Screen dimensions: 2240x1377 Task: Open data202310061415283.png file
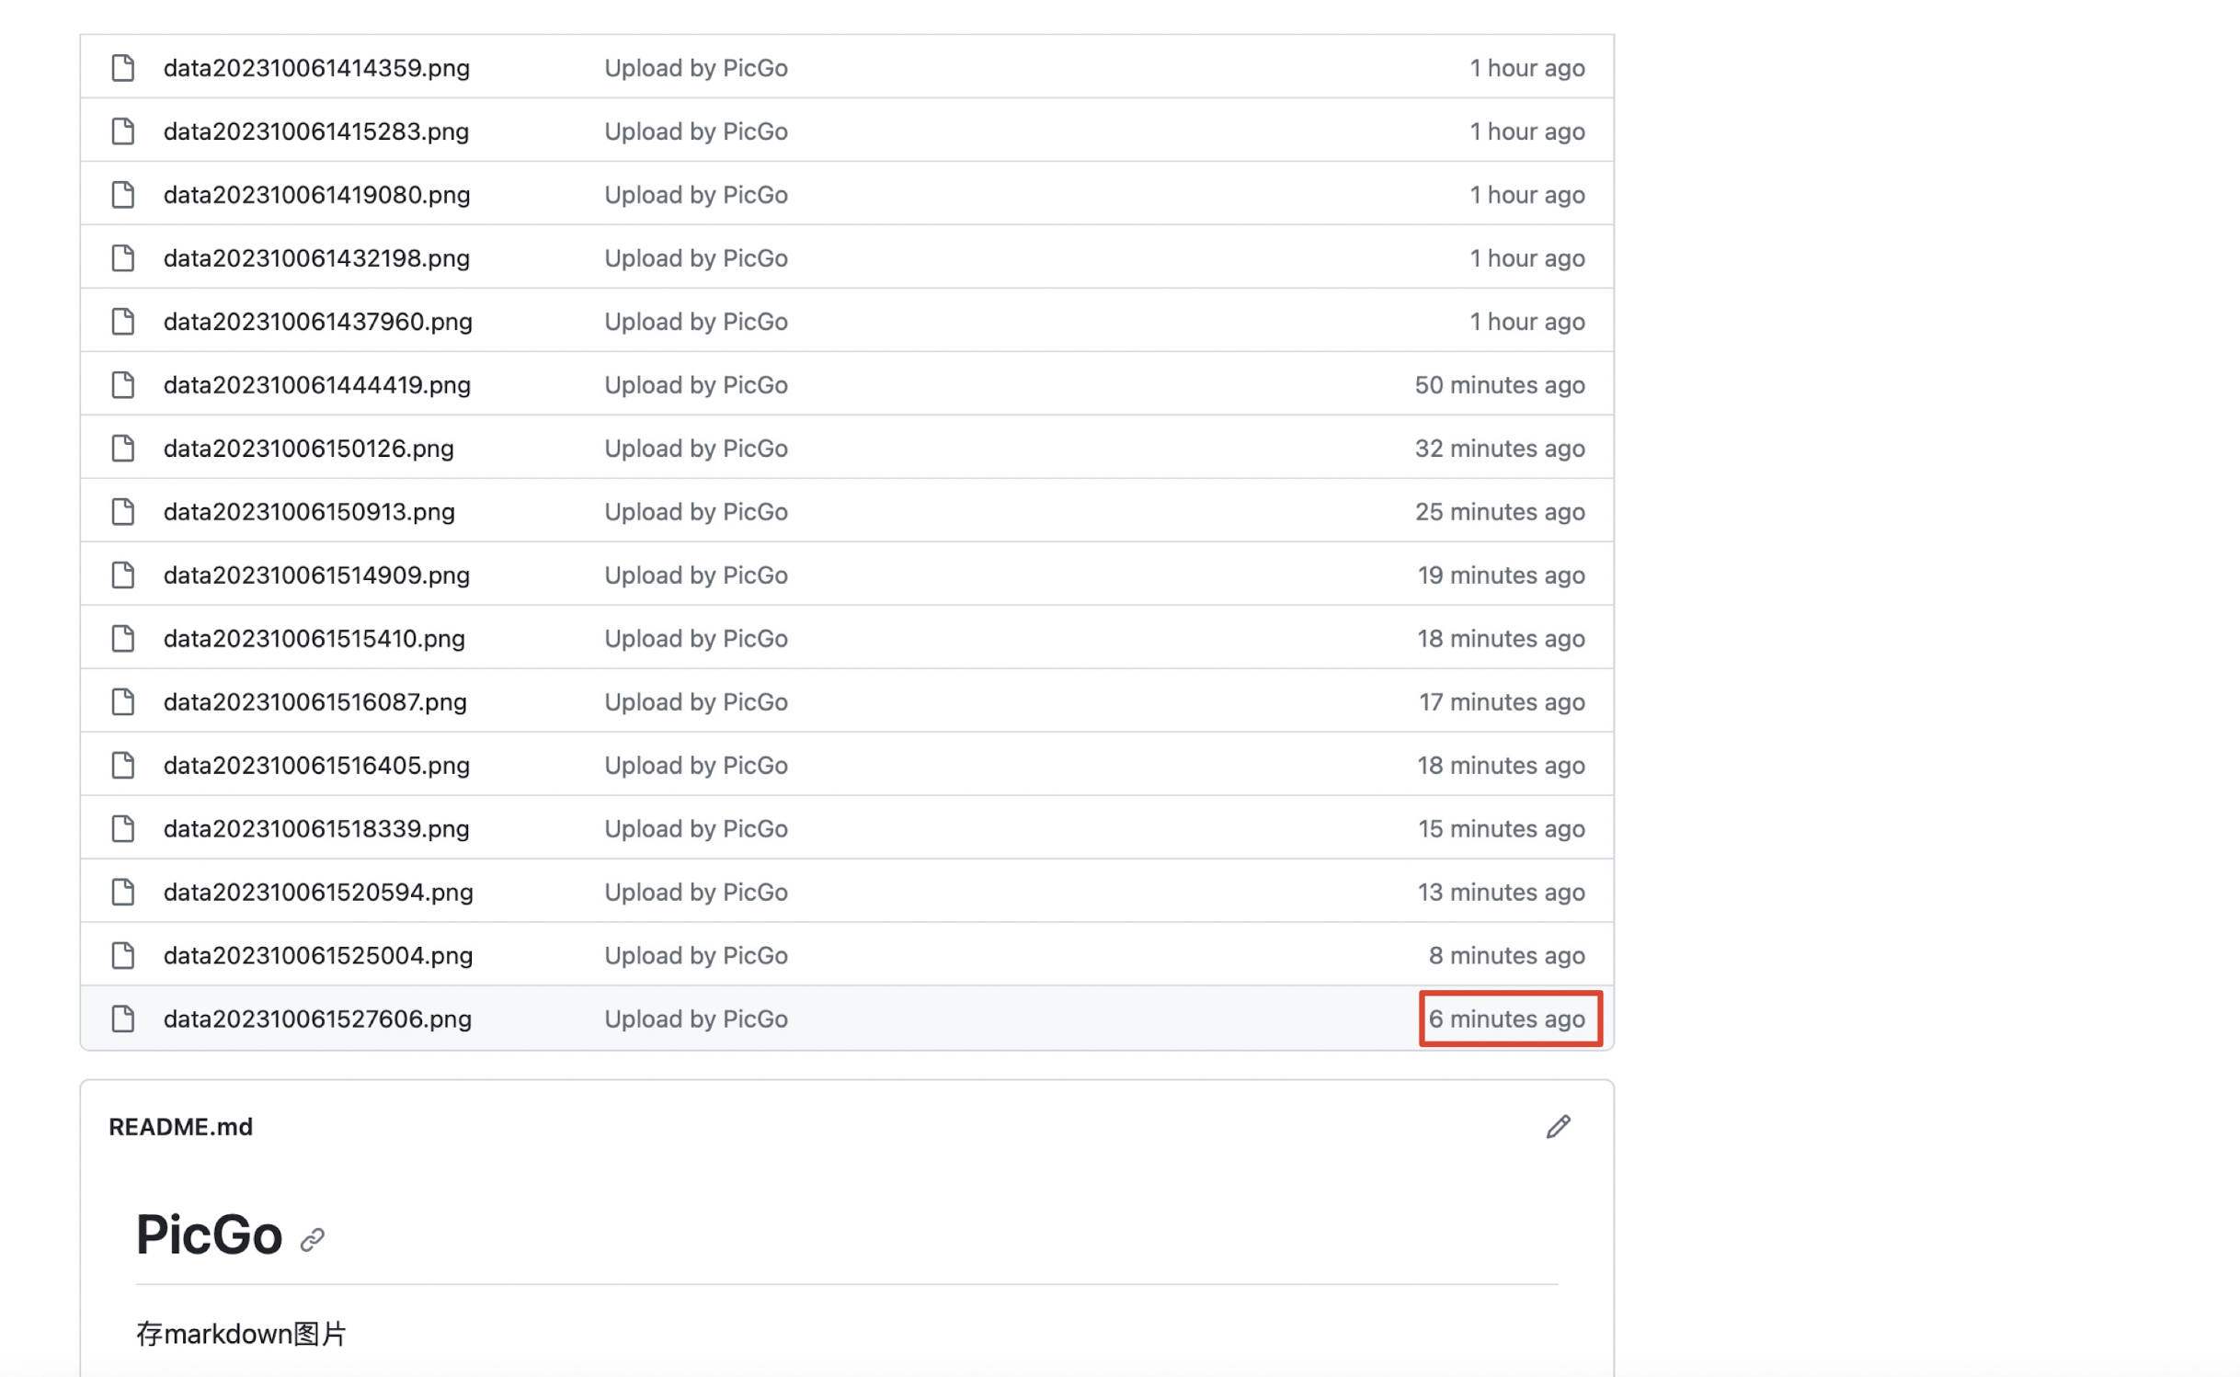(316, 131)
